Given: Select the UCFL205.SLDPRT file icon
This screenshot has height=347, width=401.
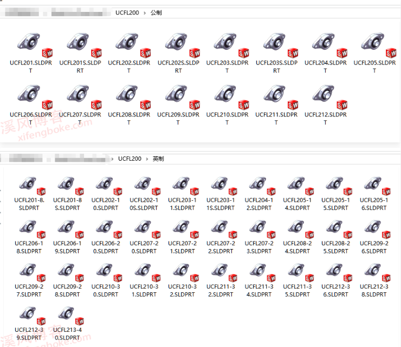Looking at the screenshot, I should click(378, 45).
